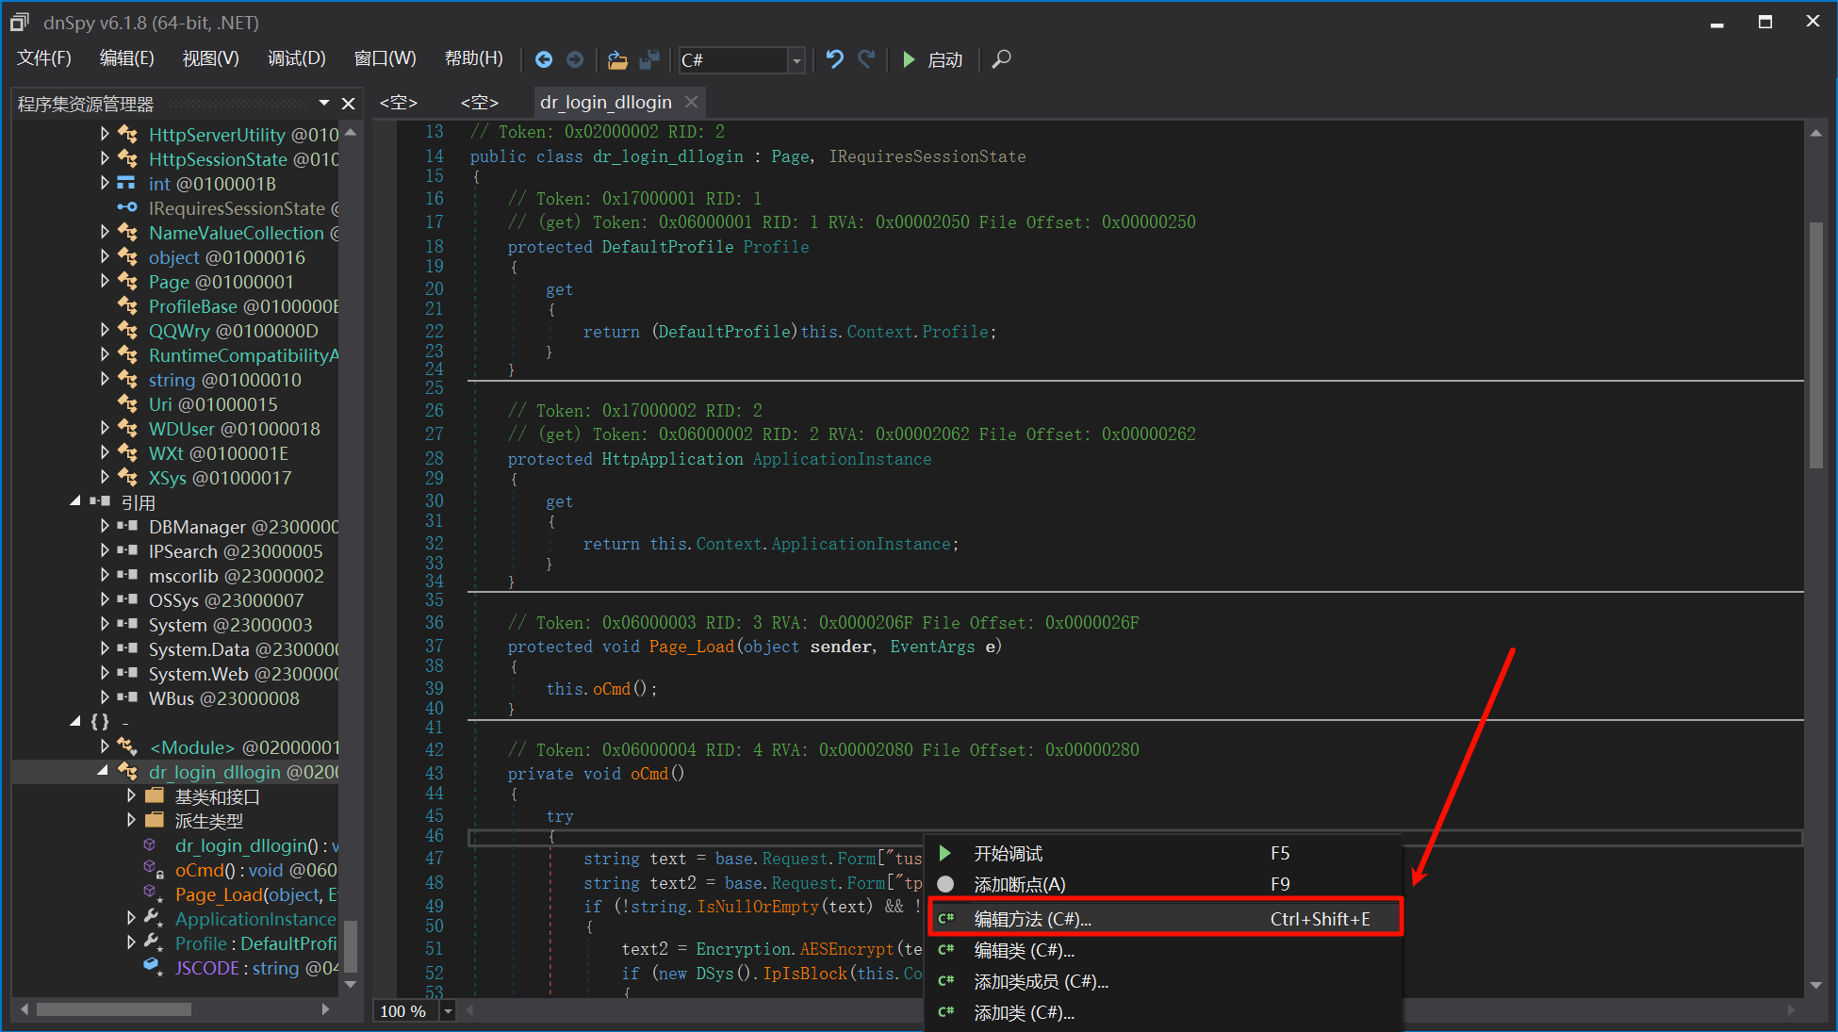The image size is (1838, 1032).
Task: Close the dr_login_dllogin tab
Action: point(692,102)
